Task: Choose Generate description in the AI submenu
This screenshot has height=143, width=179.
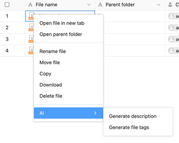Action: point(133,116)
